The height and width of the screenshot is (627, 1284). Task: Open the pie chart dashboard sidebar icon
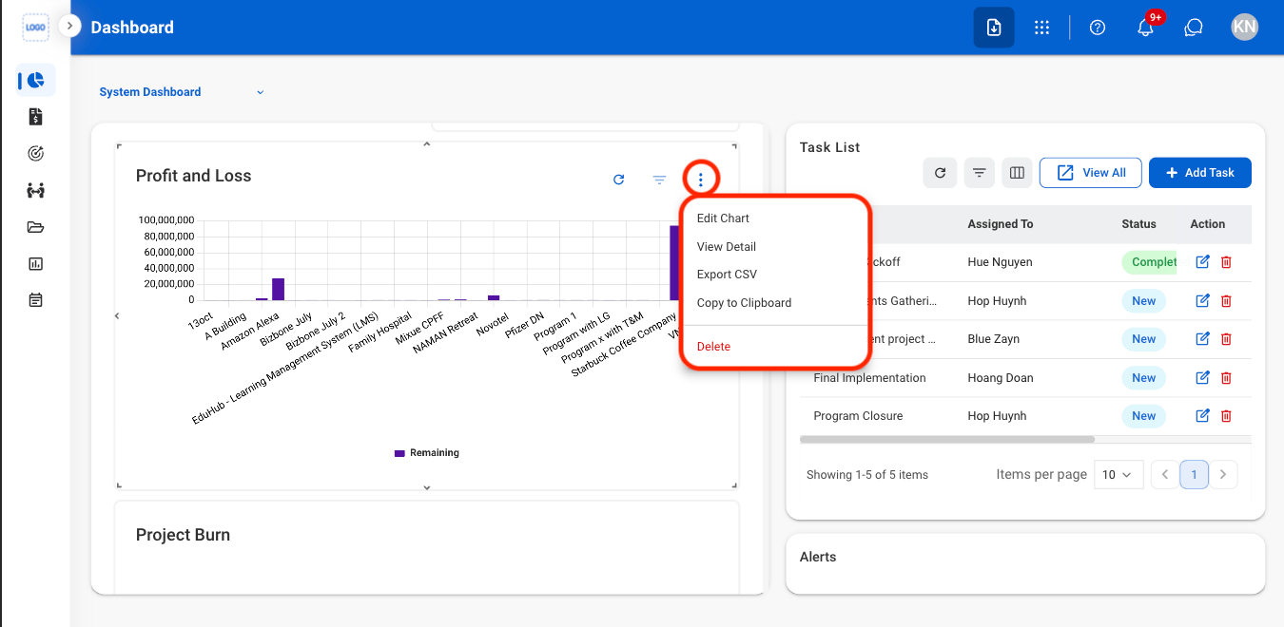35,81
